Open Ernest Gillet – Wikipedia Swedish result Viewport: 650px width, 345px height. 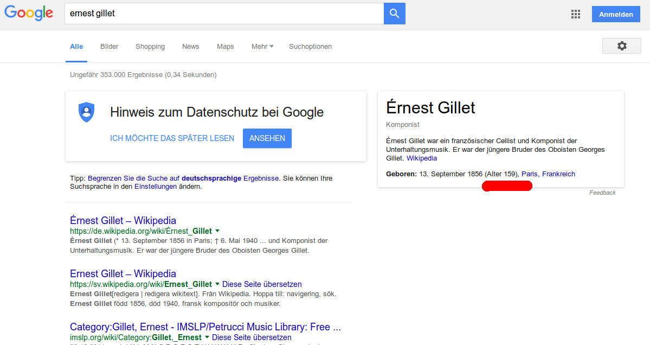pyautogui.click(x=123, y=274)
